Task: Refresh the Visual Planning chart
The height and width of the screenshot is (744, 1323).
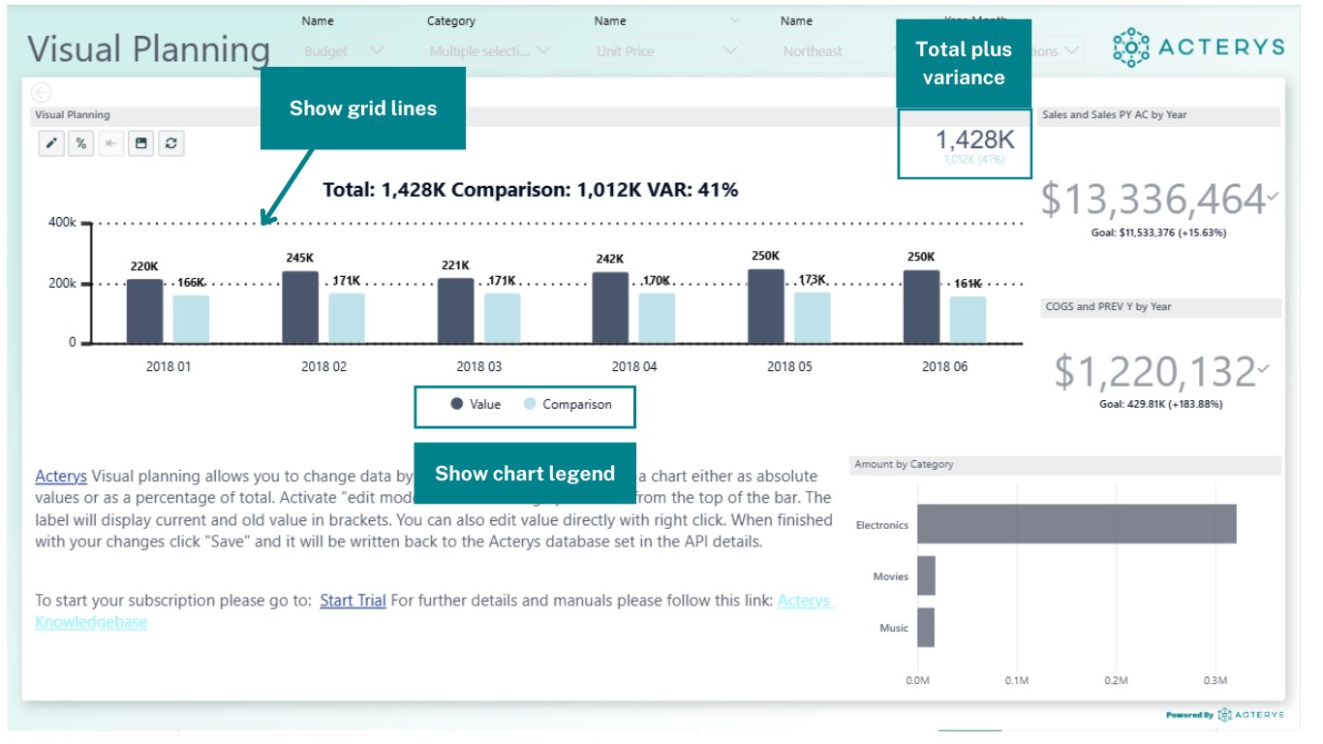Action: pos(170,143)
